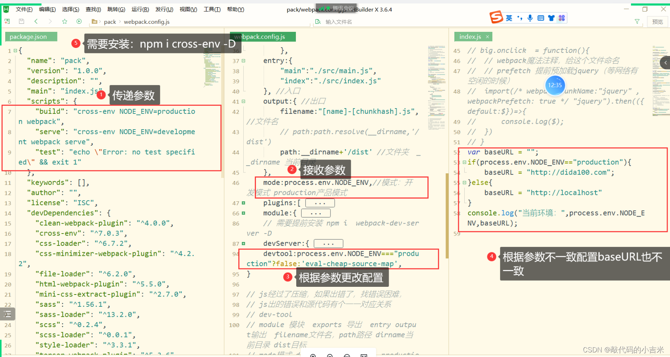Viewport: 670px width, 357px height.
Task: Click the collapse arrow on the right edge
Action: coord(665,63)
